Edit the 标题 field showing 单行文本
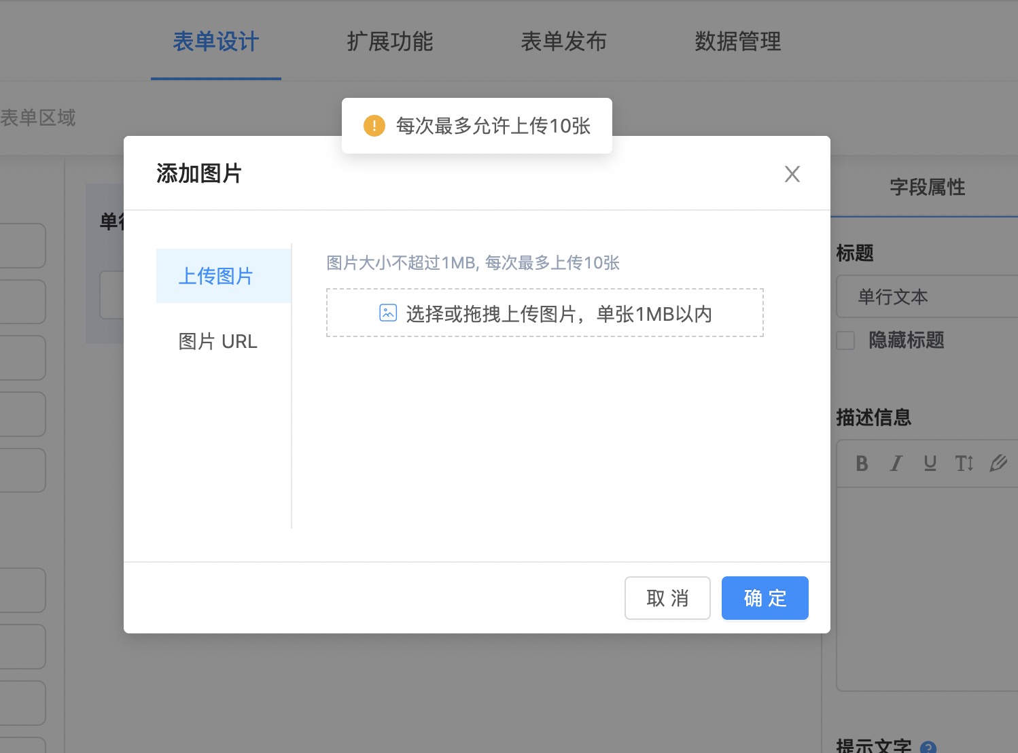The height and width of the screenshot is (753, 1018). (x=926, y=297)
